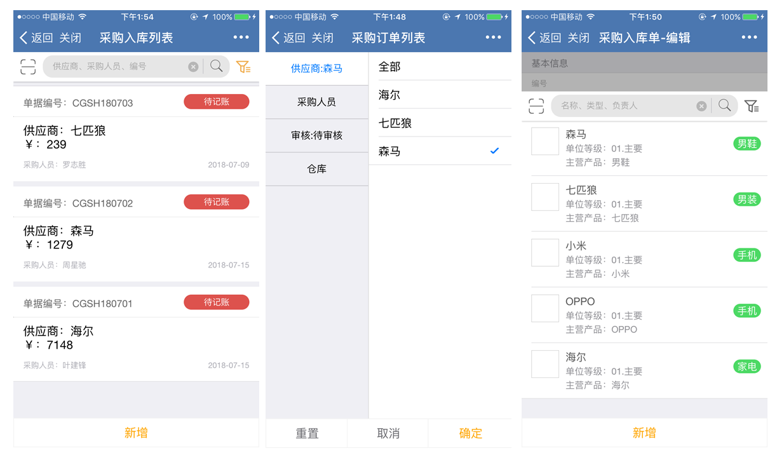Expand the 采购人员 filter category
The width and height of the screenshot is (784, 467).
coord(316,102)
